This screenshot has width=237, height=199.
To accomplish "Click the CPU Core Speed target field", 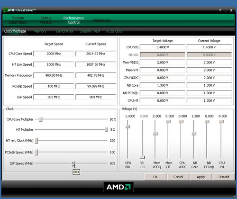I will point(54,54).
